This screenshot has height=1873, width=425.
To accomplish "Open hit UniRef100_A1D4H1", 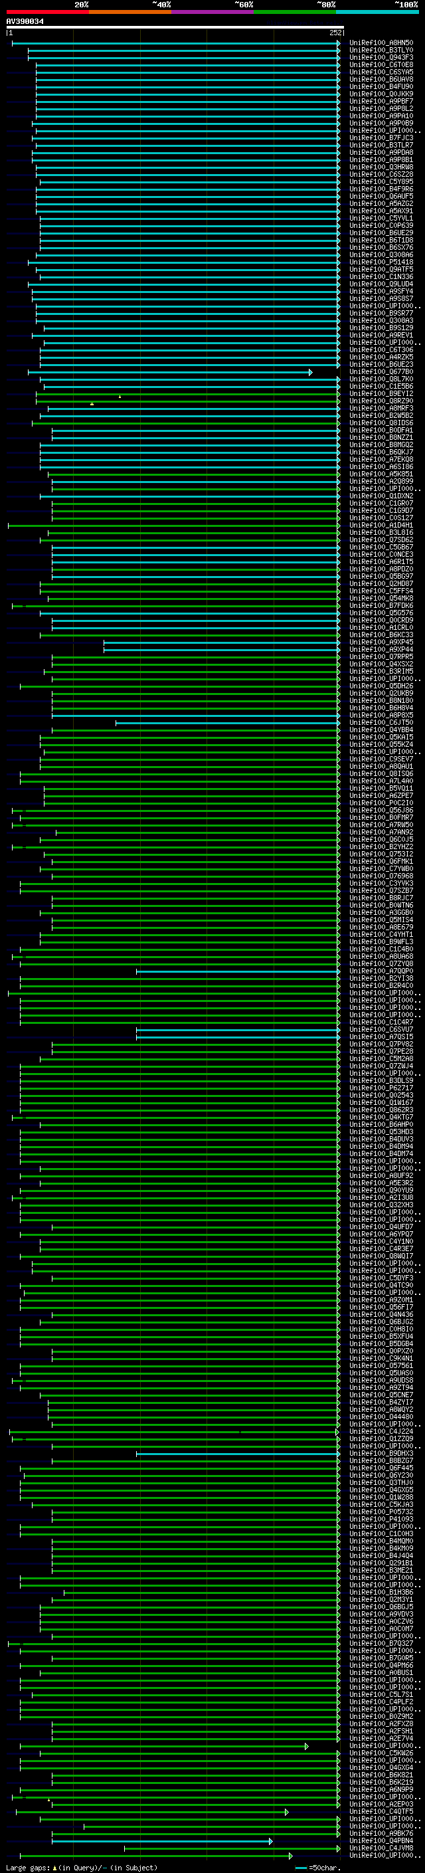I will coord(381,526).
